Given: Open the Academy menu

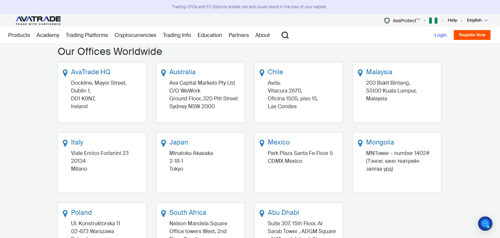Looking at the screenshot, I should [48, 35].
